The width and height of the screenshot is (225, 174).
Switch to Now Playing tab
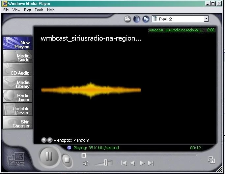pos(18,43)
